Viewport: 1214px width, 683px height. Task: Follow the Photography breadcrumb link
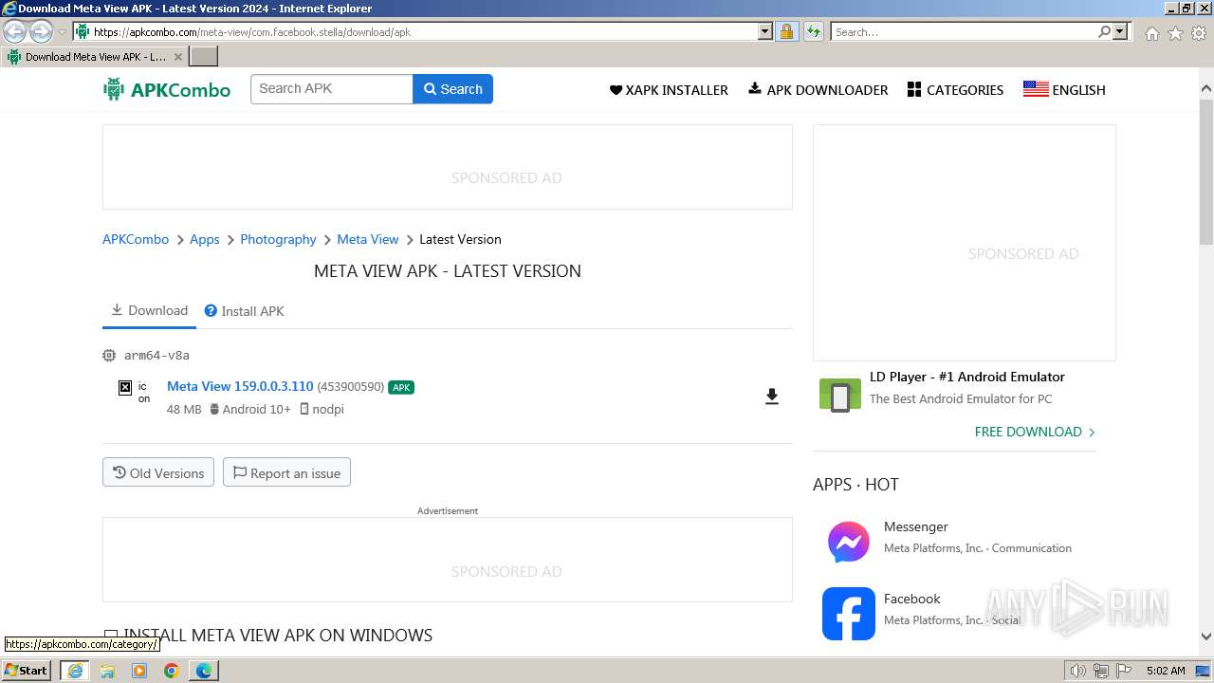(278, 239)
